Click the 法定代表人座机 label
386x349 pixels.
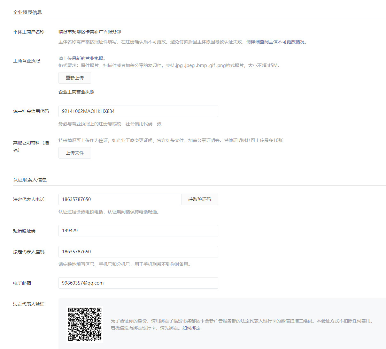click(29, 252)
